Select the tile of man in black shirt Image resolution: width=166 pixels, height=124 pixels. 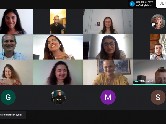tap(58, 21)
